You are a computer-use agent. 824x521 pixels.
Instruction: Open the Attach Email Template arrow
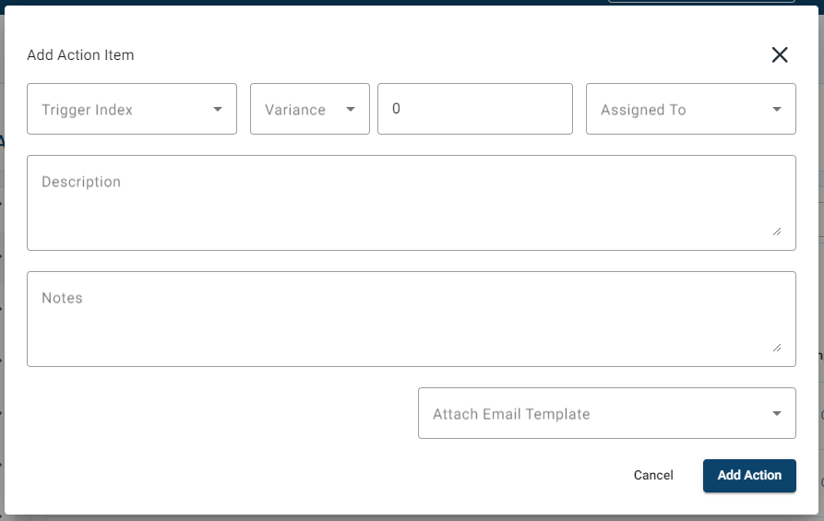pos(777,414)
